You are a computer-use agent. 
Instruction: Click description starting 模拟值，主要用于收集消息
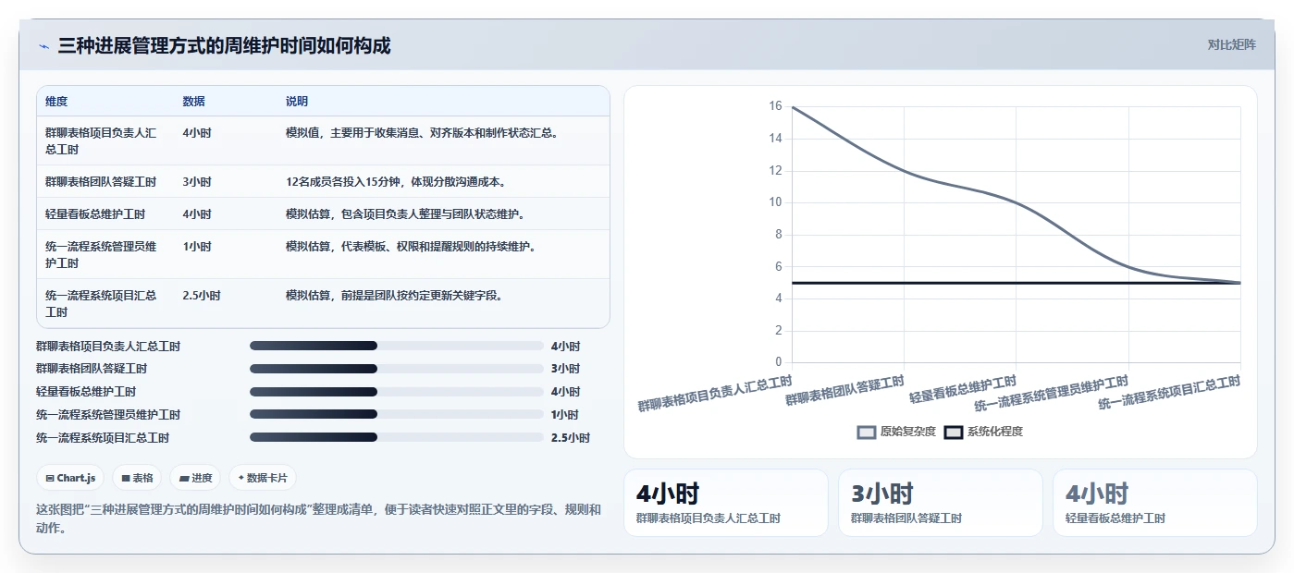click(x=422, y=133)
